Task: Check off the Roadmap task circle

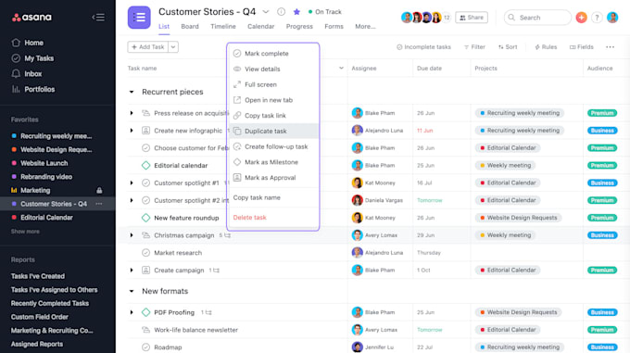Action: click(x=145, y=347)
